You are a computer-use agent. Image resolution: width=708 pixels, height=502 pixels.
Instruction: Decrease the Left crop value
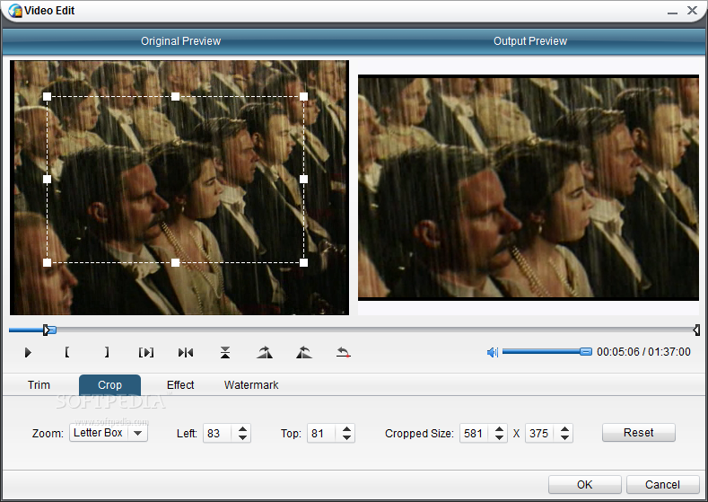(242, 438)
